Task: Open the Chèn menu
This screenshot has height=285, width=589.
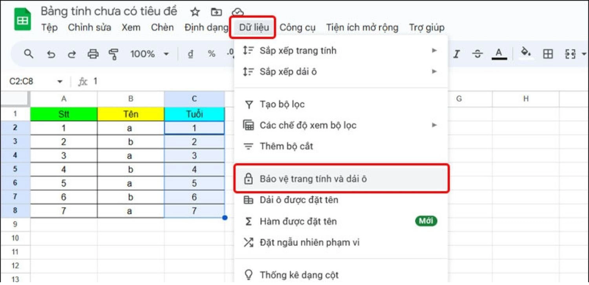Action: [x=162, y=28]
